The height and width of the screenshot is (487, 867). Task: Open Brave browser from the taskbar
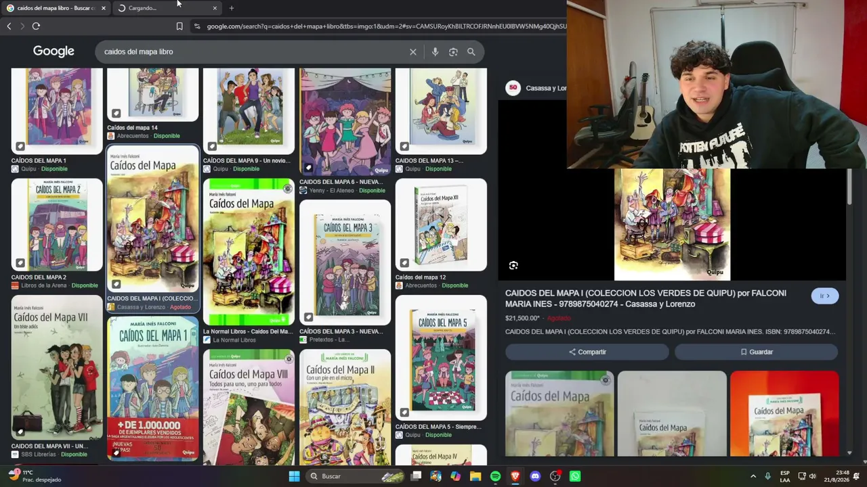pos(515,476)
